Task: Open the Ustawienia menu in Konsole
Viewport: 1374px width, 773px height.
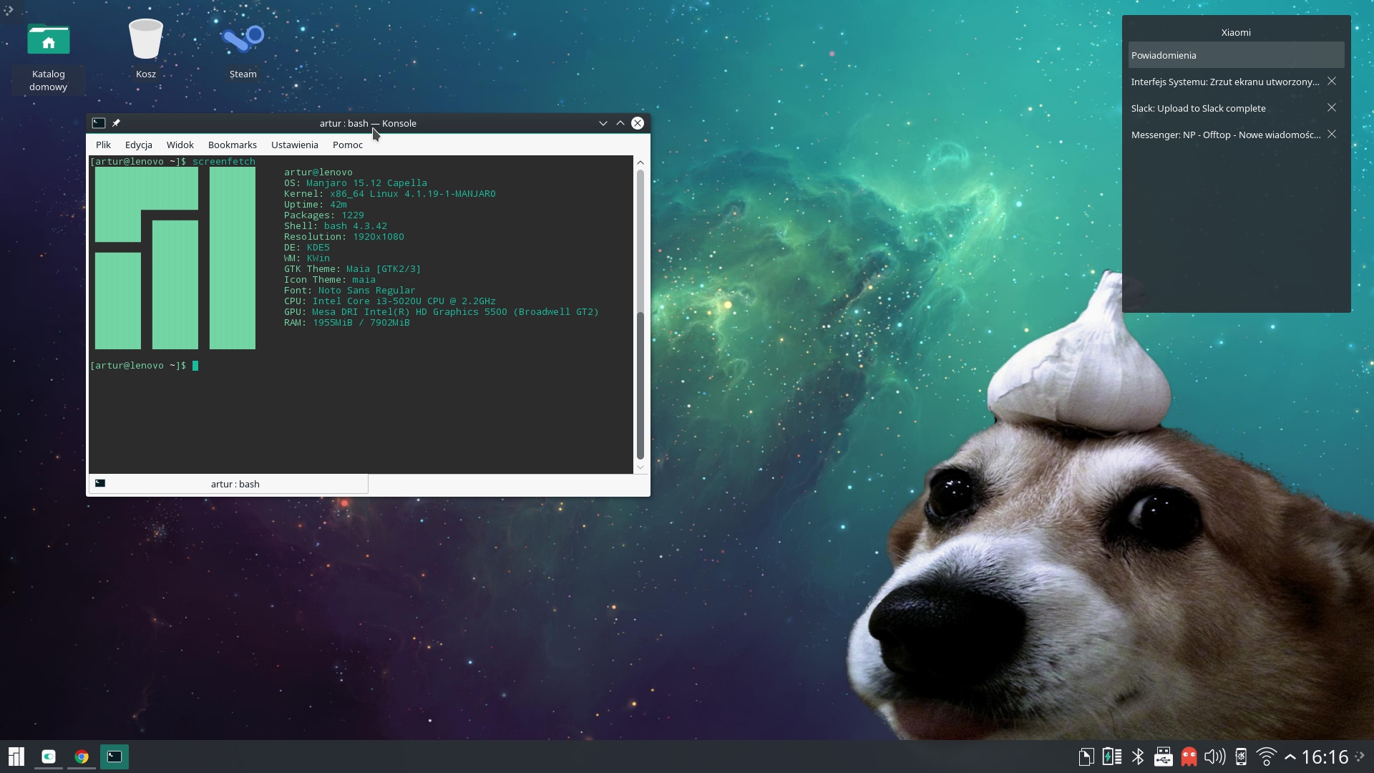Action: coord(294,145)
